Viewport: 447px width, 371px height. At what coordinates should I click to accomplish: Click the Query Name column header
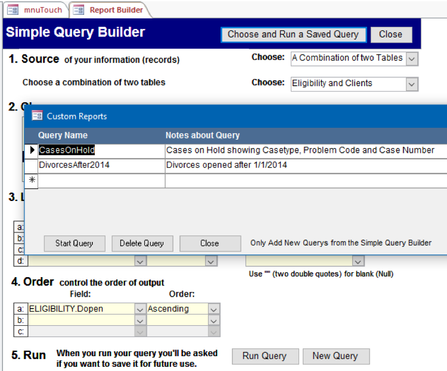pyautogui.click(x=63, y=136)
